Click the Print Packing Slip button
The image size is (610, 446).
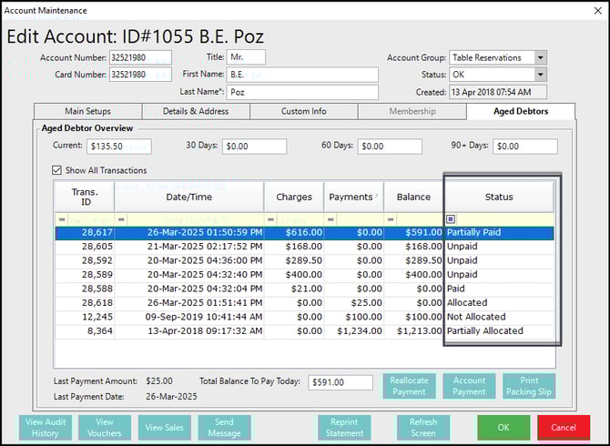pyautogui.click(x=528, y=386)
